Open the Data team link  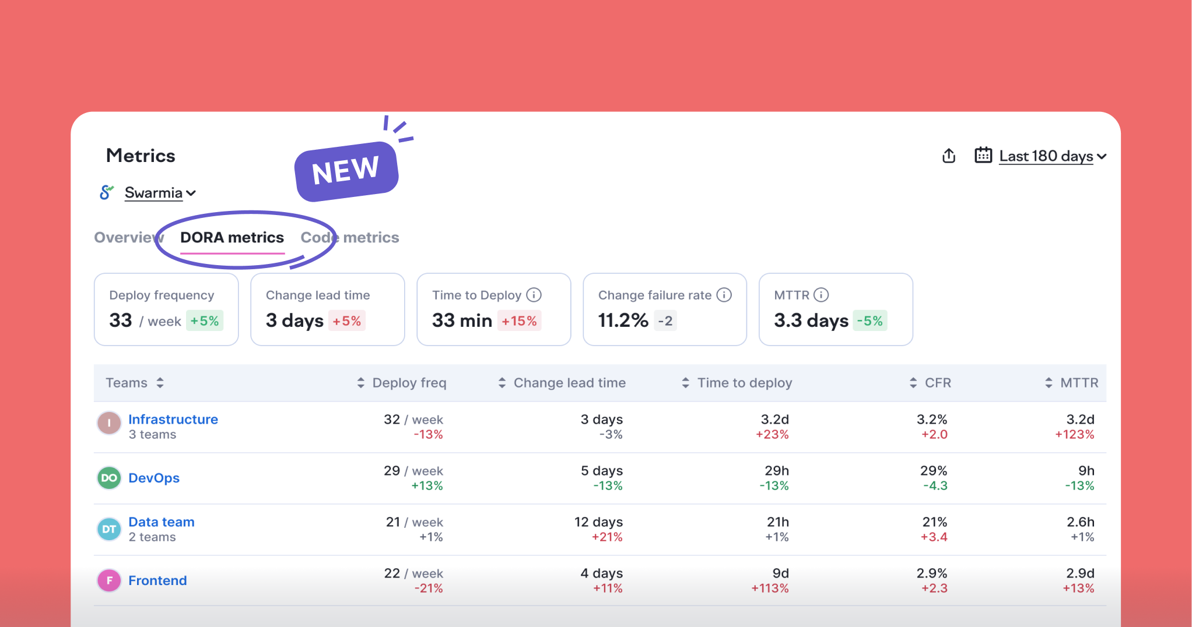[x=162, y=522]
